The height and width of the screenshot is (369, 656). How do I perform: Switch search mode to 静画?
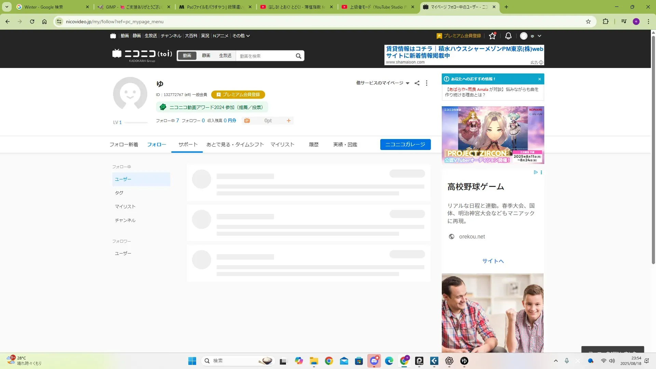[x=206, y=56]
